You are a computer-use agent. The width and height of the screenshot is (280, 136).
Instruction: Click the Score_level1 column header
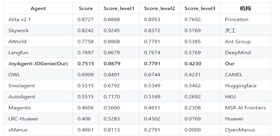(119, 8)
